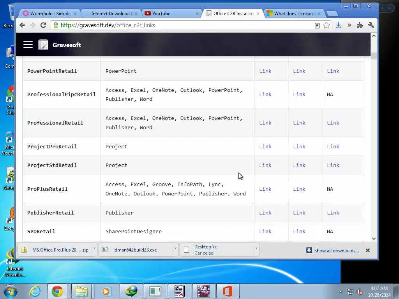The image size is (399, 299).
Task: Select the ProfessionalPipcRetail cell text
Action: pyautogui.click(x=61, y=95)
